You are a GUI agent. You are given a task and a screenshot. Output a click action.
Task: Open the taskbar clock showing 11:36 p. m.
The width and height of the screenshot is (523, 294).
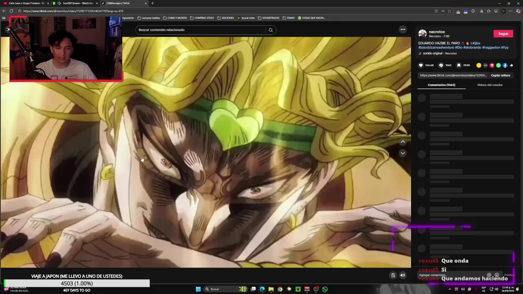point(508,289)
